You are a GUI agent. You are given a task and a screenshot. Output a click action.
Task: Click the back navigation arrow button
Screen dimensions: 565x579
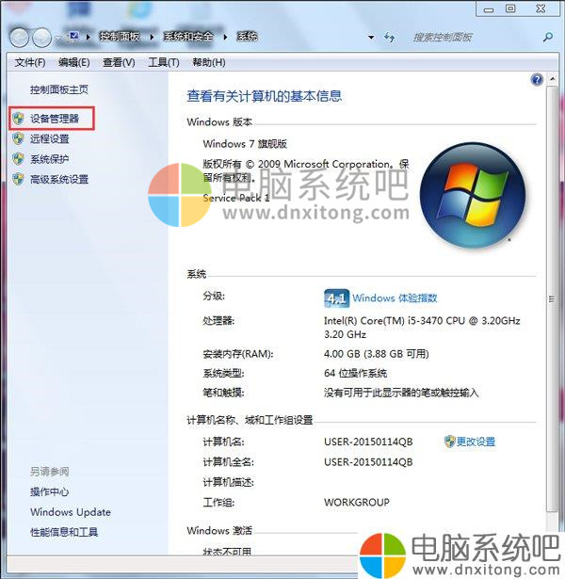(19, 38)
